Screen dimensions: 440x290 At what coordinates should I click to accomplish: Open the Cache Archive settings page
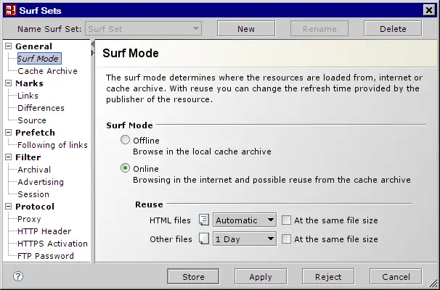pos(47,71)
